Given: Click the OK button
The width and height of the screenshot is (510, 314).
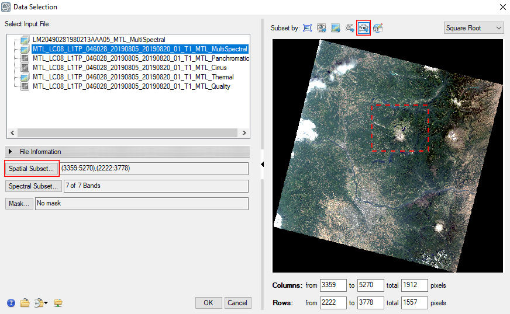Looking at the screenshot, I should coord(208,303).
